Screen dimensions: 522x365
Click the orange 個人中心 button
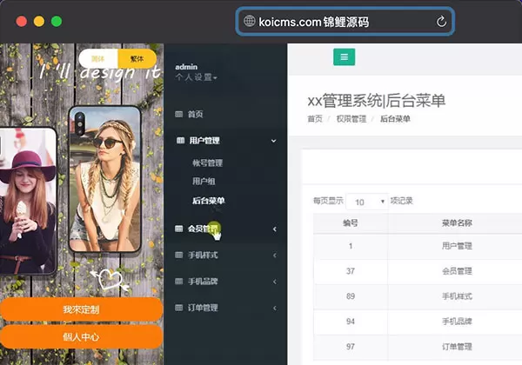[81, 336]
